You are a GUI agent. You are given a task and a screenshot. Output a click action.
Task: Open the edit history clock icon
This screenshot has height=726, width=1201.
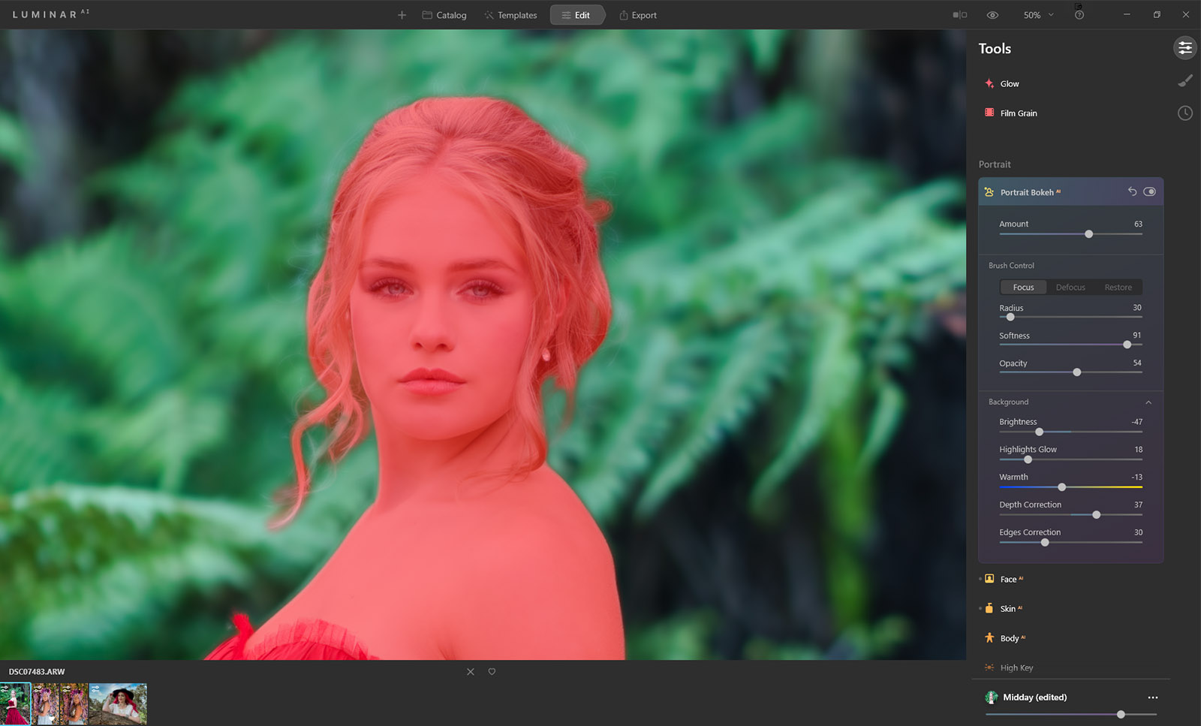coord(1184,113)
